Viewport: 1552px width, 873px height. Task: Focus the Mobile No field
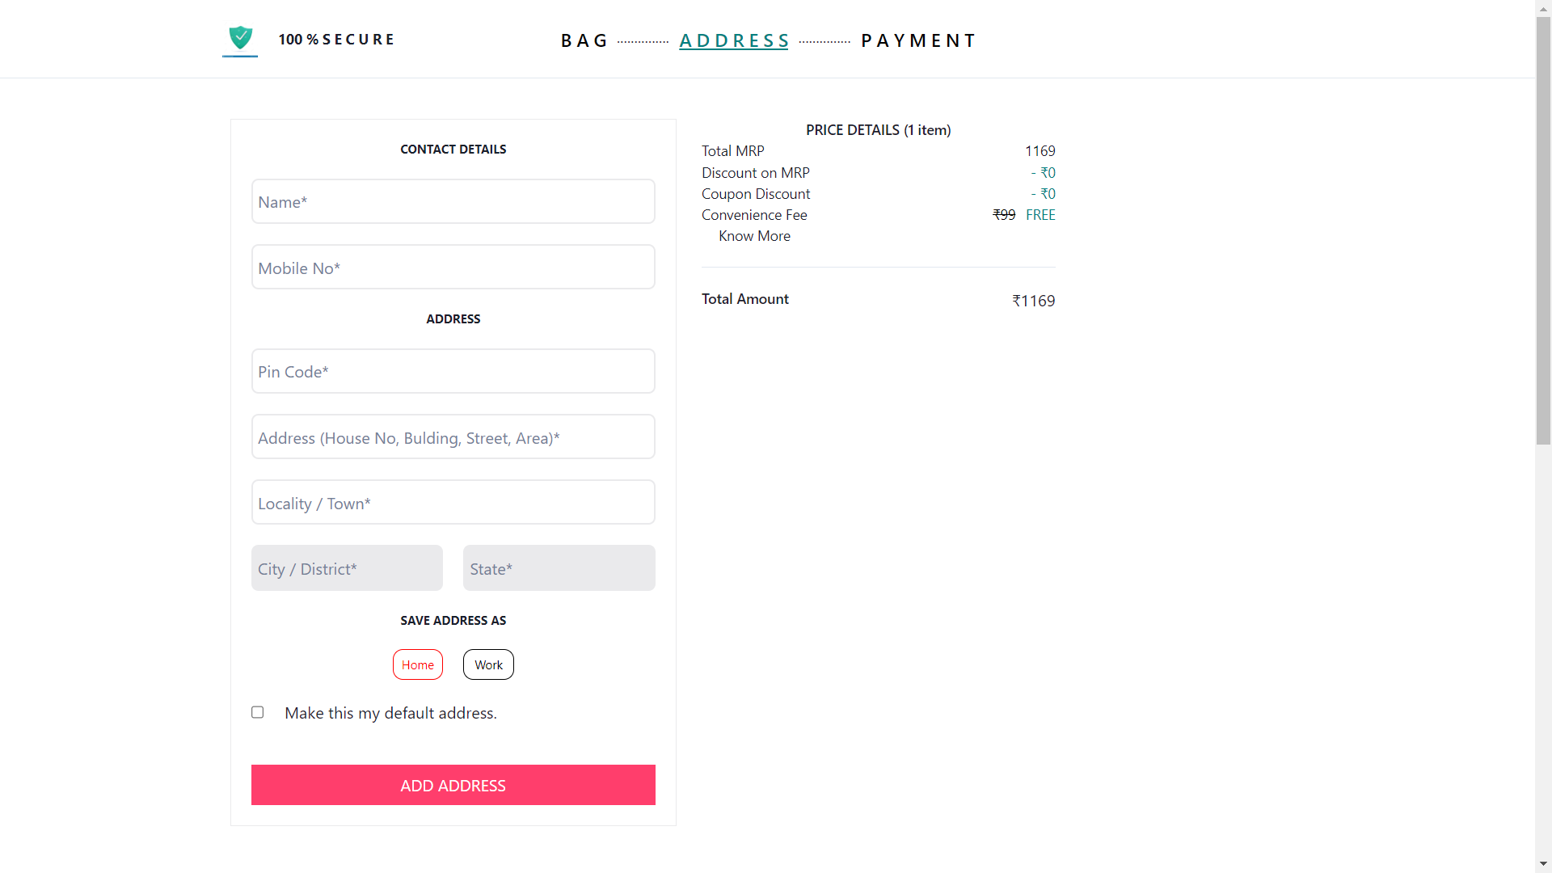click(453, 268)
